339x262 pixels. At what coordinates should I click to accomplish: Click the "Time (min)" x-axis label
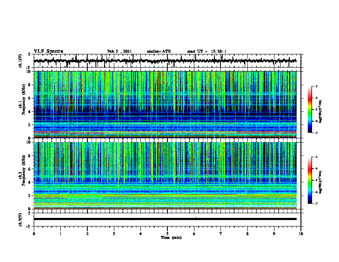point(171,238)
